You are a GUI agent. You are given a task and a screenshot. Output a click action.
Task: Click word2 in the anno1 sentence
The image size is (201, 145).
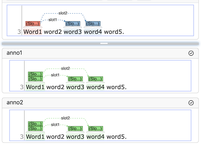point(55,87)
